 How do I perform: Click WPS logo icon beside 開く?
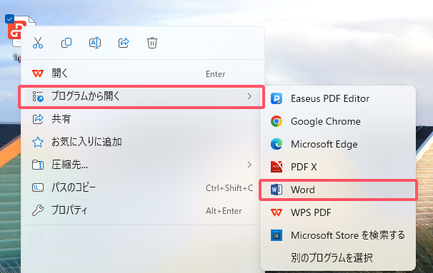coord(38,73)
